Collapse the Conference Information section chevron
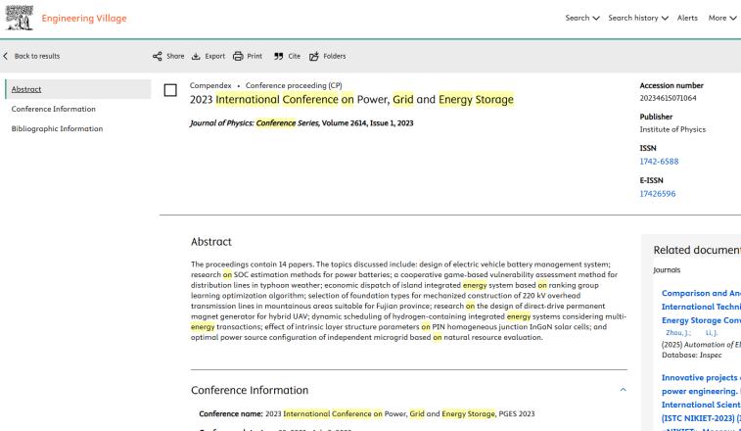Screen dimensions: 741x431 tap(623, 390)
